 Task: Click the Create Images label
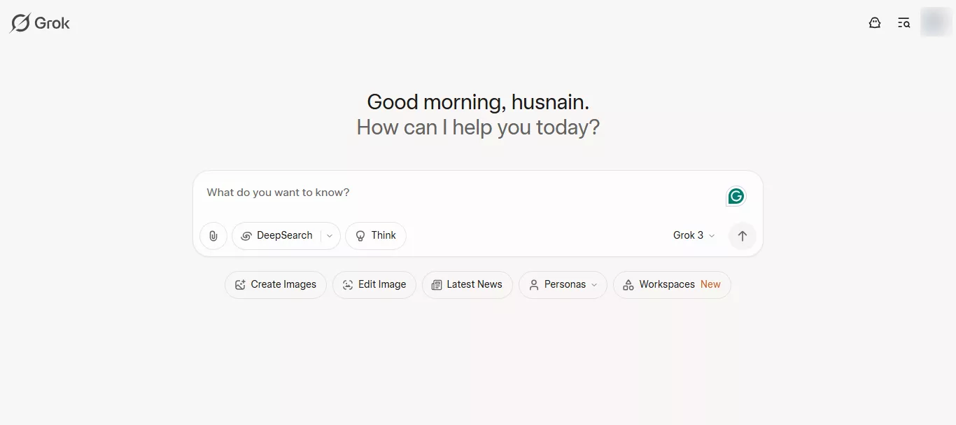pos(283,284)
